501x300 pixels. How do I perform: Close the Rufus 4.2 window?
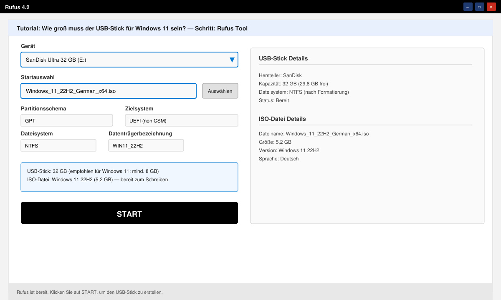[491, 7]
